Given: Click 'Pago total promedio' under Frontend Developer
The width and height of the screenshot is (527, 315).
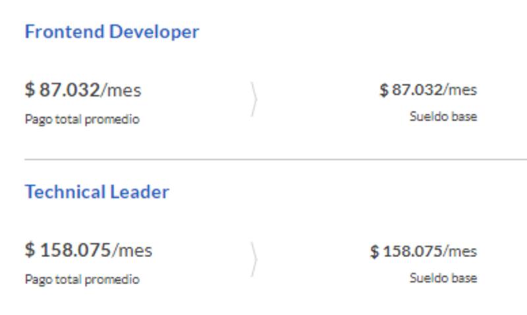Looking at the screenshot, I should tap(82, 120).
